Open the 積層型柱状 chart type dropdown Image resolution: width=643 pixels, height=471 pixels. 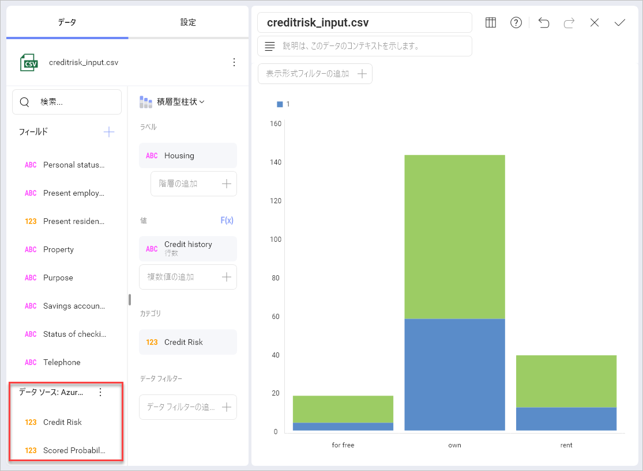click(x=179, y=101)
